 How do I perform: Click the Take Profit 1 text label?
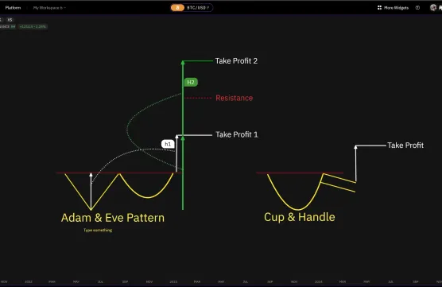click(x=237, y=134)
